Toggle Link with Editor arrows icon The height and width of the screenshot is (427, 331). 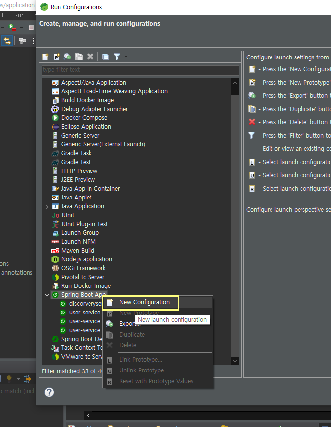[7, 41]
